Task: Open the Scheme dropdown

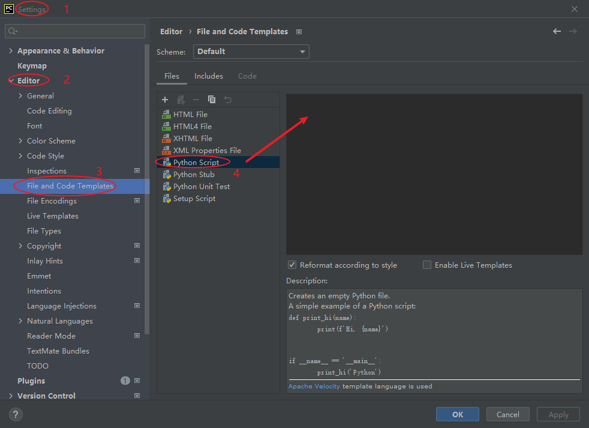Action: (x=251, y=52)
